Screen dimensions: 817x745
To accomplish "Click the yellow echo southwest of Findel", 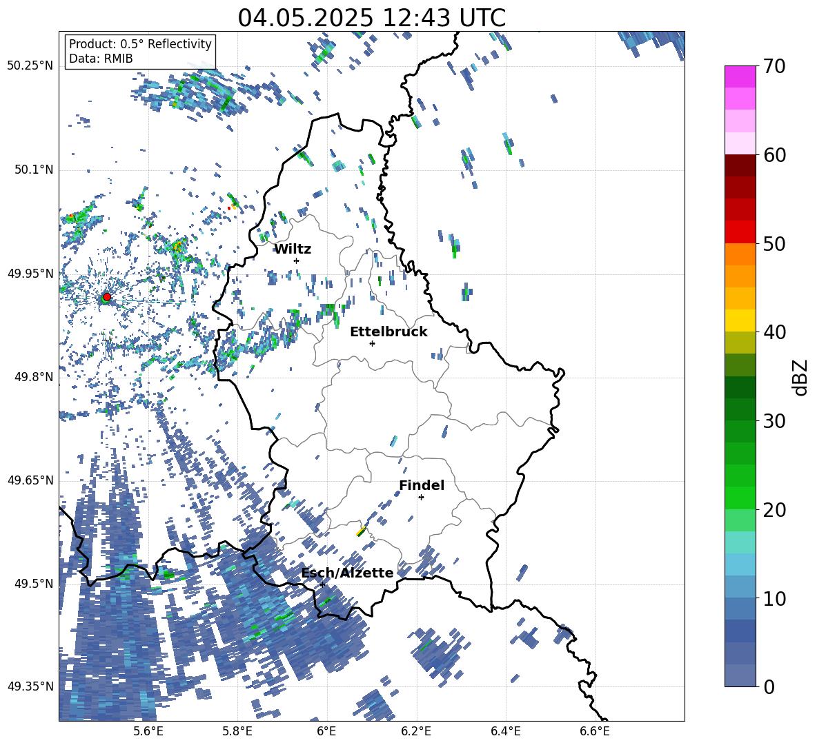I will (x=361, y=531).
